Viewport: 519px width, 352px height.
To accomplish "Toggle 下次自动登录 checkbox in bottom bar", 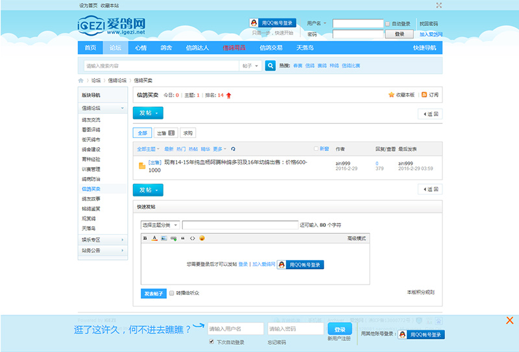I will pos(211,342).
